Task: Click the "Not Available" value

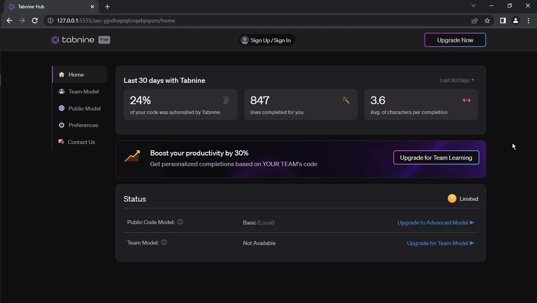Action: (x=259, y=243)
